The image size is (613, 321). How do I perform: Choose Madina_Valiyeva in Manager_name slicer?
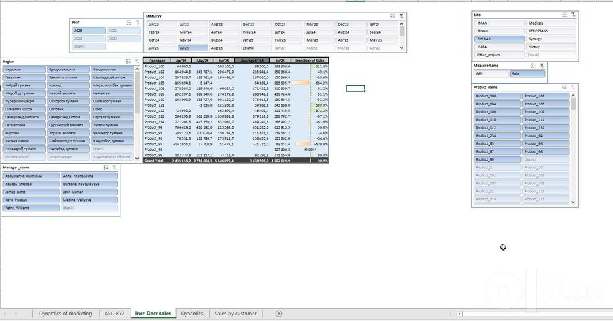(x=89, y=200)
